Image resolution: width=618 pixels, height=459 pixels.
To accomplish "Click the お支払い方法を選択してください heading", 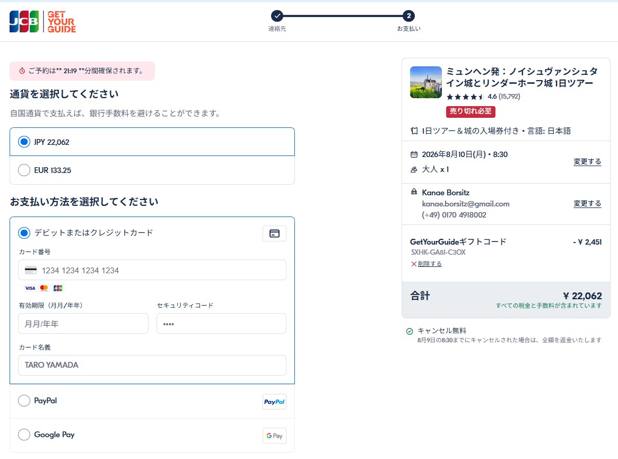I will click(84, 202).
